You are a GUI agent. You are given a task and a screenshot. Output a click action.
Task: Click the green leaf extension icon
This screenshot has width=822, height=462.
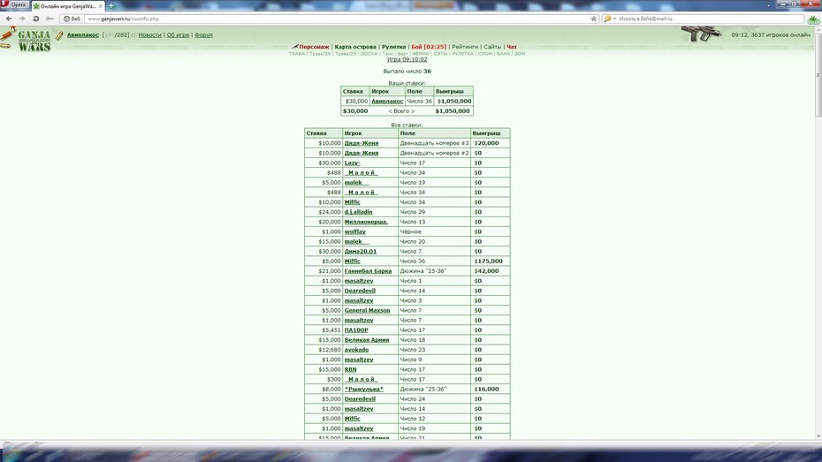click(814, 20)
